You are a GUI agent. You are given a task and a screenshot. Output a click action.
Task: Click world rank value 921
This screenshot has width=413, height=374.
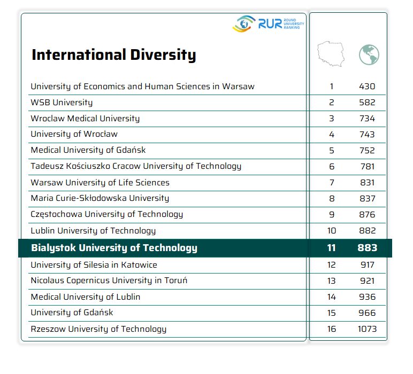pos(368,281)
